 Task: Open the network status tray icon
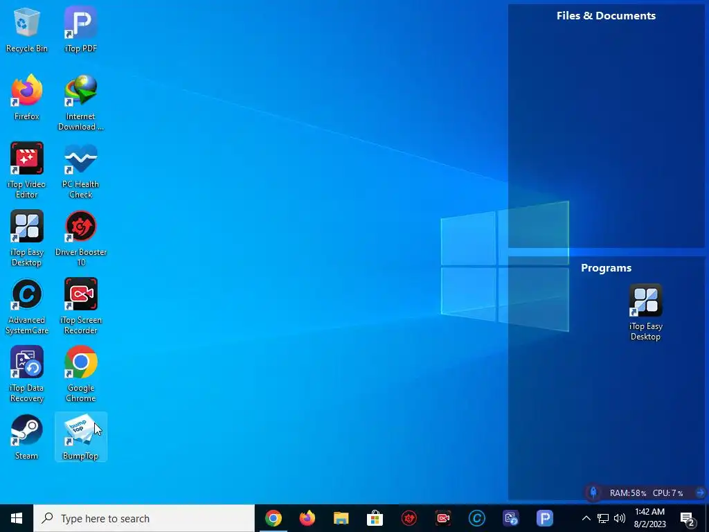coord(603,518)
